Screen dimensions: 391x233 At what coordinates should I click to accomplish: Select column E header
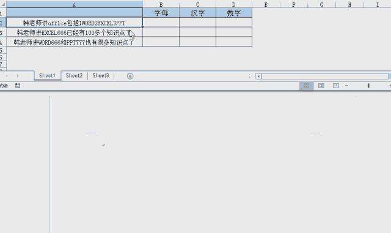[x=266, y=4]
